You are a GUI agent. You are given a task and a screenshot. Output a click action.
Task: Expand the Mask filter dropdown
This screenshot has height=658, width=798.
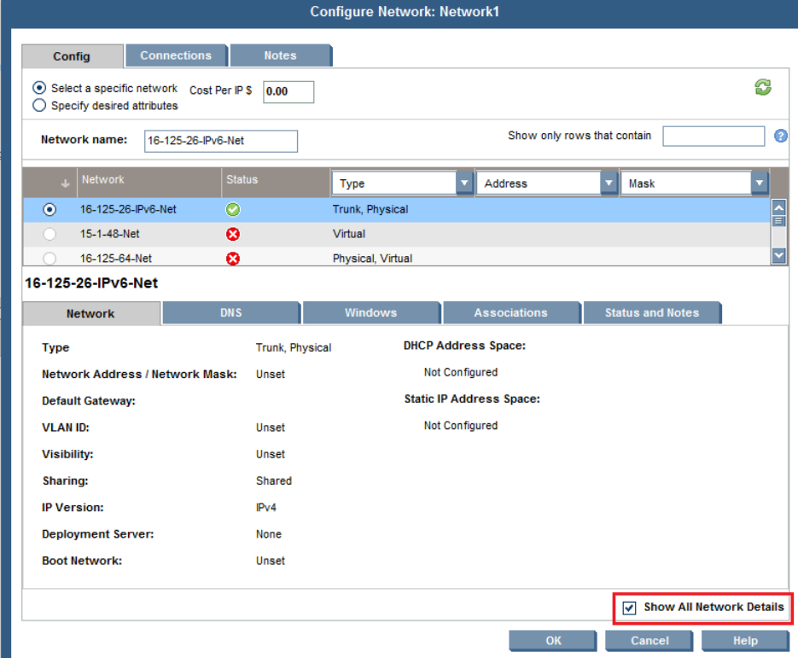tap(759, 183)
